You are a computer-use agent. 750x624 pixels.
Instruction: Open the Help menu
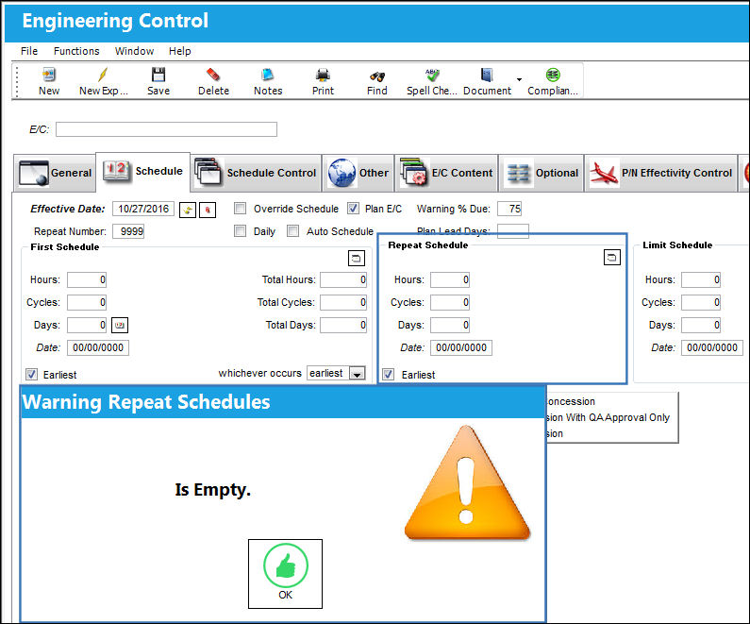point(180,51)
